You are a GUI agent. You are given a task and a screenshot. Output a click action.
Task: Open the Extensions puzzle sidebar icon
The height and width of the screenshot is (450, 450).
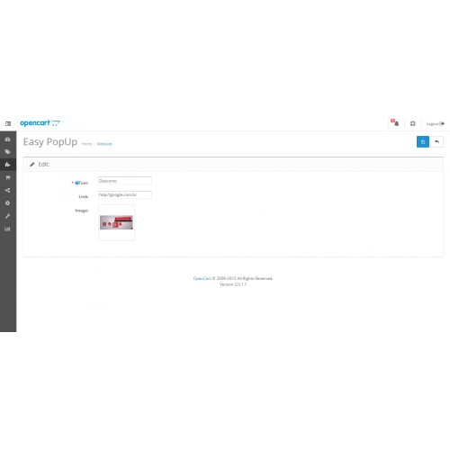(x=8, y=165)
